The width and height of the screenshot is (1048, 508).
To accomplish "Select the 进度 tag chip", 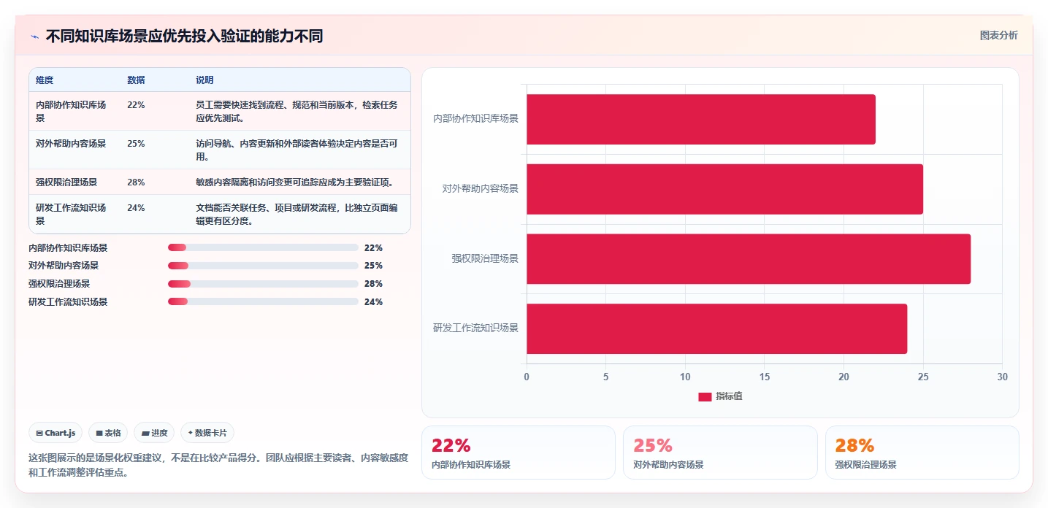I will click(154, 433).
